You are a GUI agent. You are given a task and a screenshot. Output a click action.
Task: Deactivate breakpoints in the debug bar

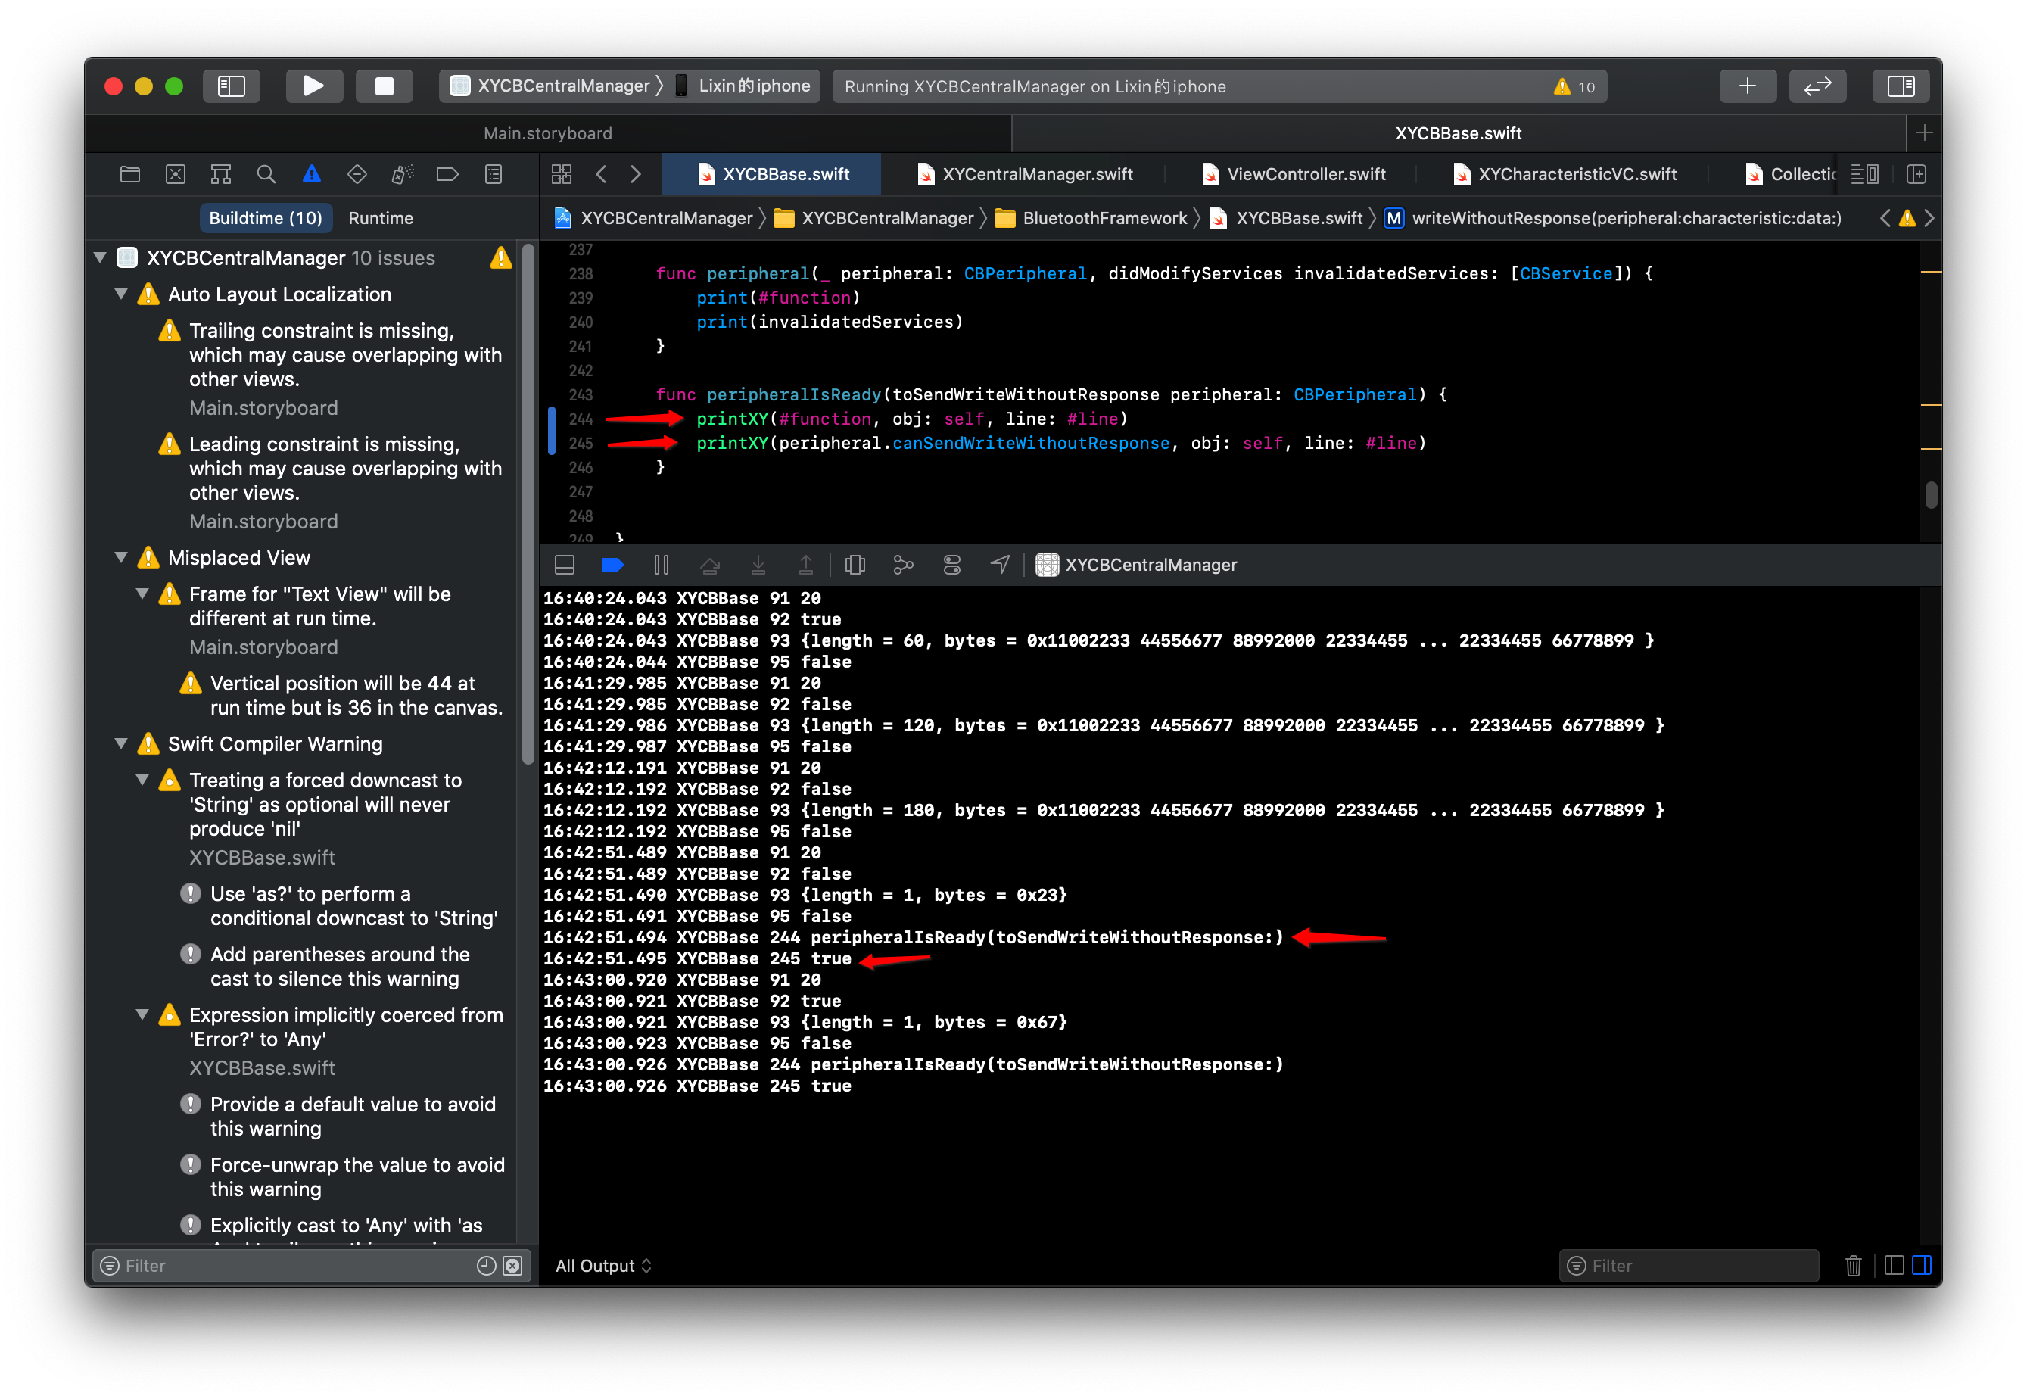click(x=612, y=566)
